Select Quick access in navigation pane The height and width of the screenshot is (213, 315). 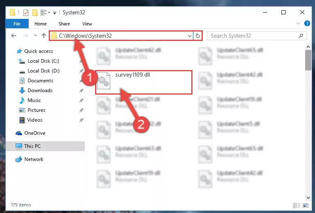click(39, 51)
